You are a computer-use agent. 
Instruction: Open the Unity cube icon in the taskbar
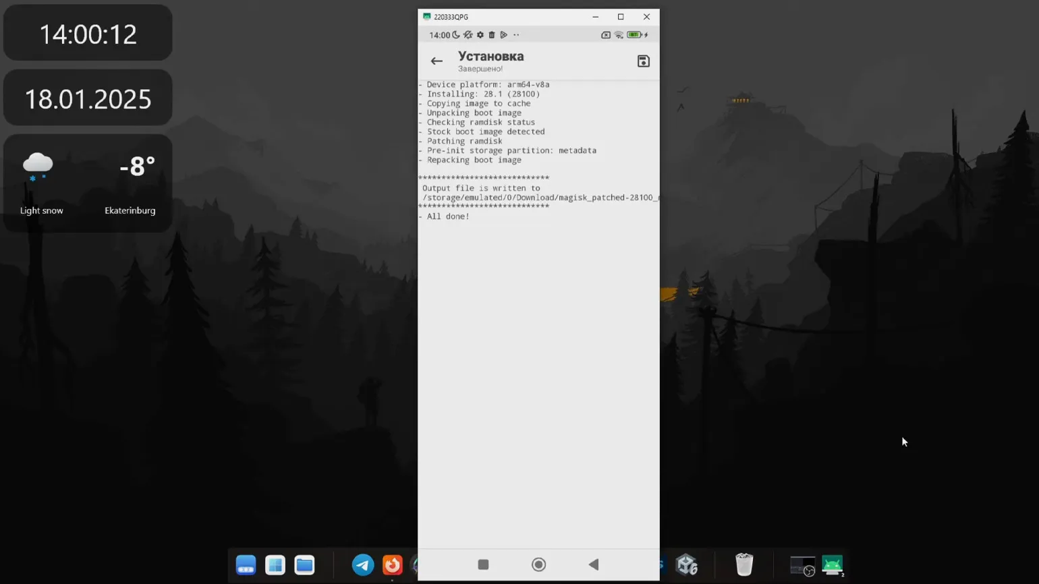pos(687,564)
